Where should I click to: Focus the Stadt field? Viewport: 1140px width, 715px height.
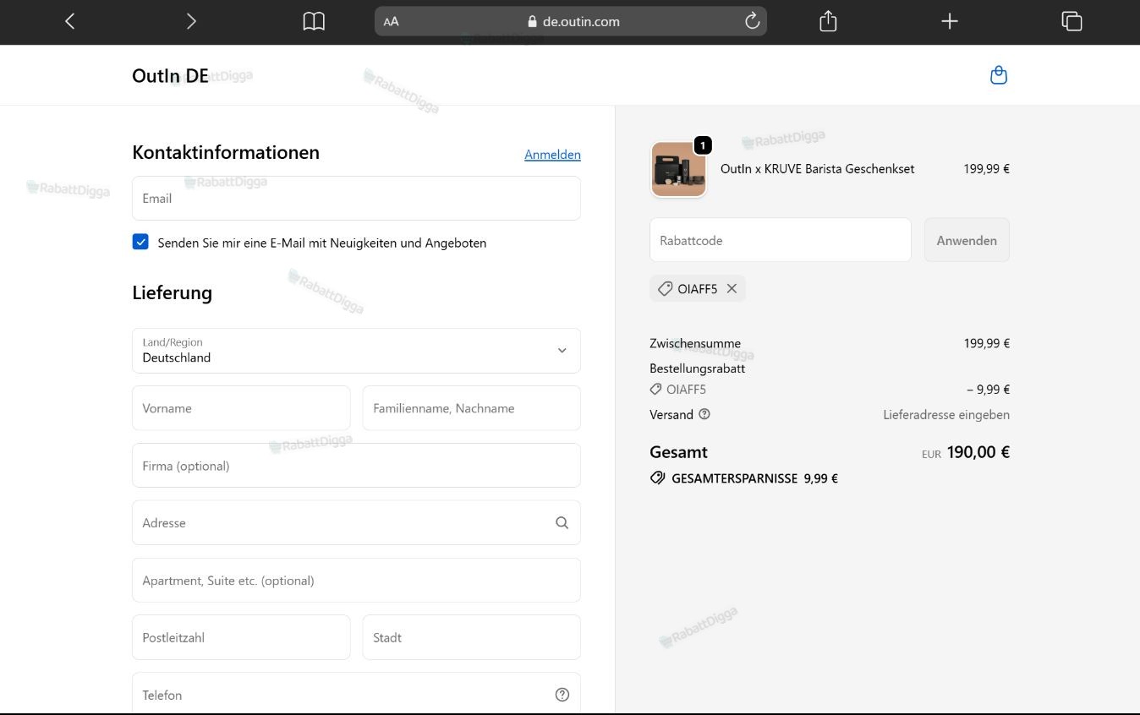pyautogui.click(x=471, y=637)
